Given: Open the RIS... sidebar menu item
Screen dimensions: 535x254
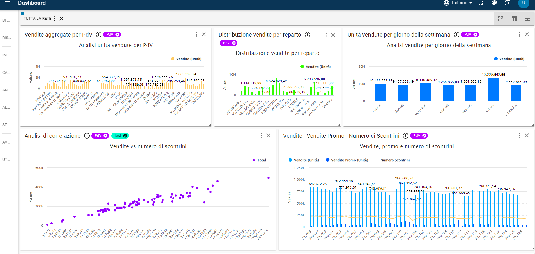Looking at the screenshot, I should tap(6, 38).
